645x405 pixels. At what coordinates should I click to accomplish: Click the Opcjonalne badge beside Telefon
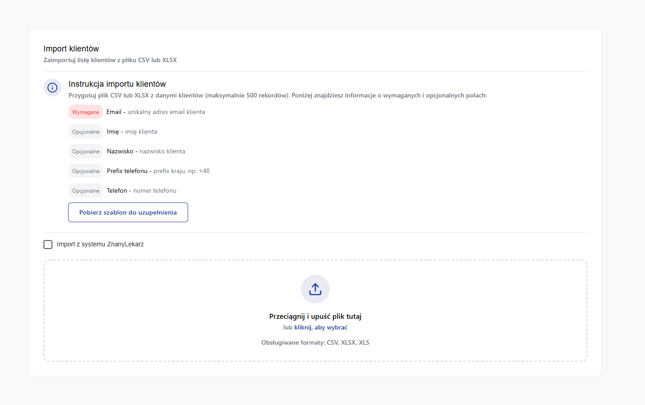tap(86, 190)
